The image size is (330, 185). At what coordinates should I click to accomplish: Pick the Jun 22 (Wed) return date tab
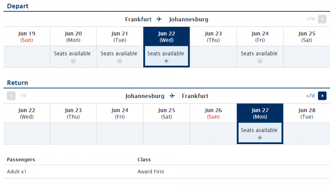[27, 113]
